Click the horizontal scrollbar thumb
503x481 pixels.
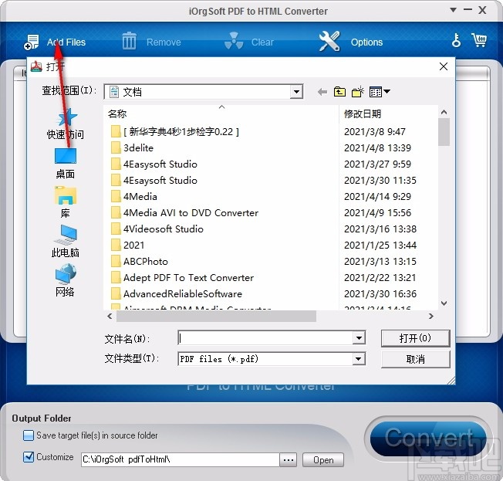[x=216, y=317]
